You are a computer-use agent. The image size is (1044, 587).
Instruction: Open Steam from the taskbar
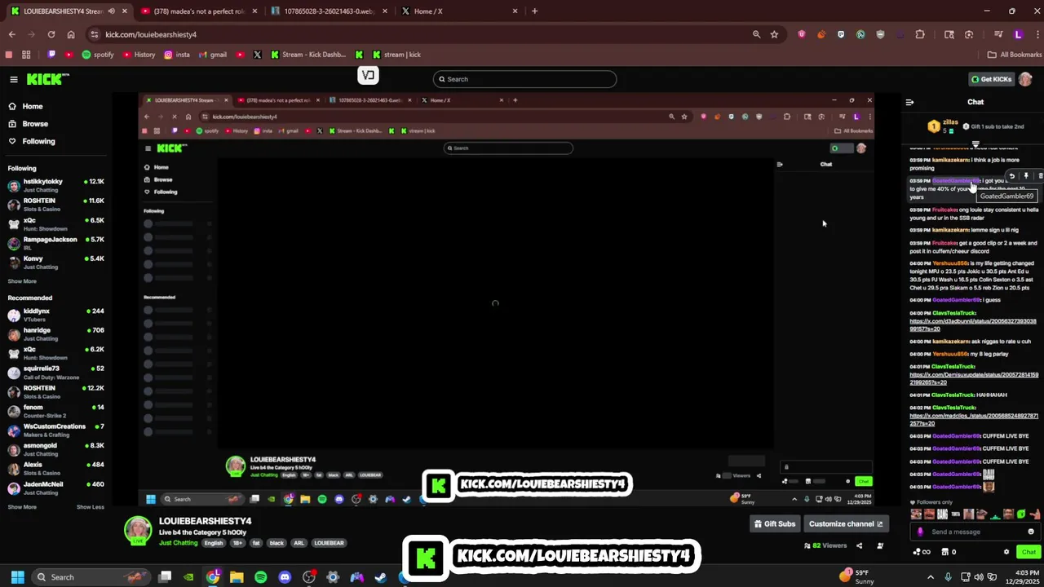(380, 577)
